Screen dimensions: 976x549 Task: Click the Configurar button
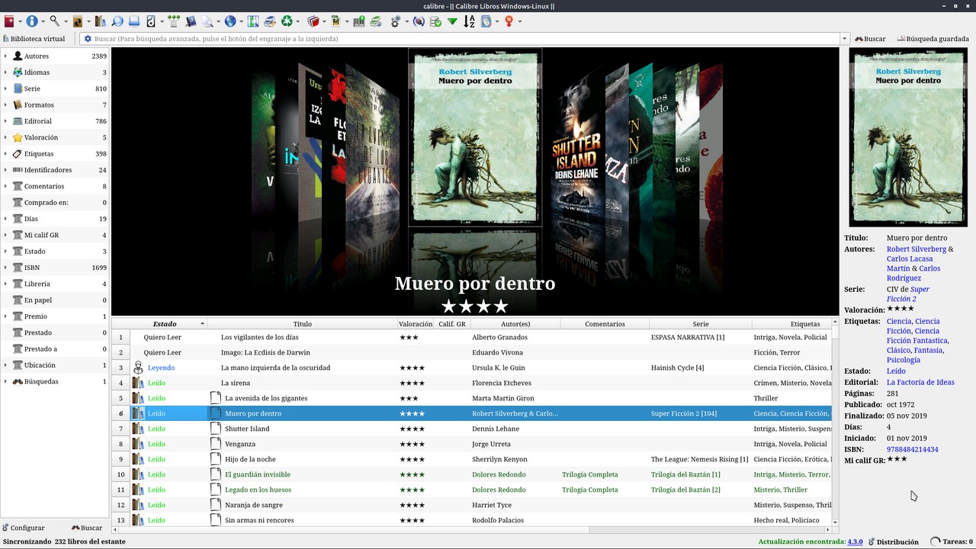point(24,528)
